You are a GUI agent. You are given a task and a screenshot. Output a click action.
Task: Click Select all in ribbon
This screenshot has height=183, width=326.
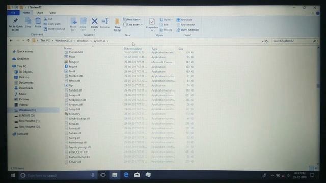click(x=184, y=20)
